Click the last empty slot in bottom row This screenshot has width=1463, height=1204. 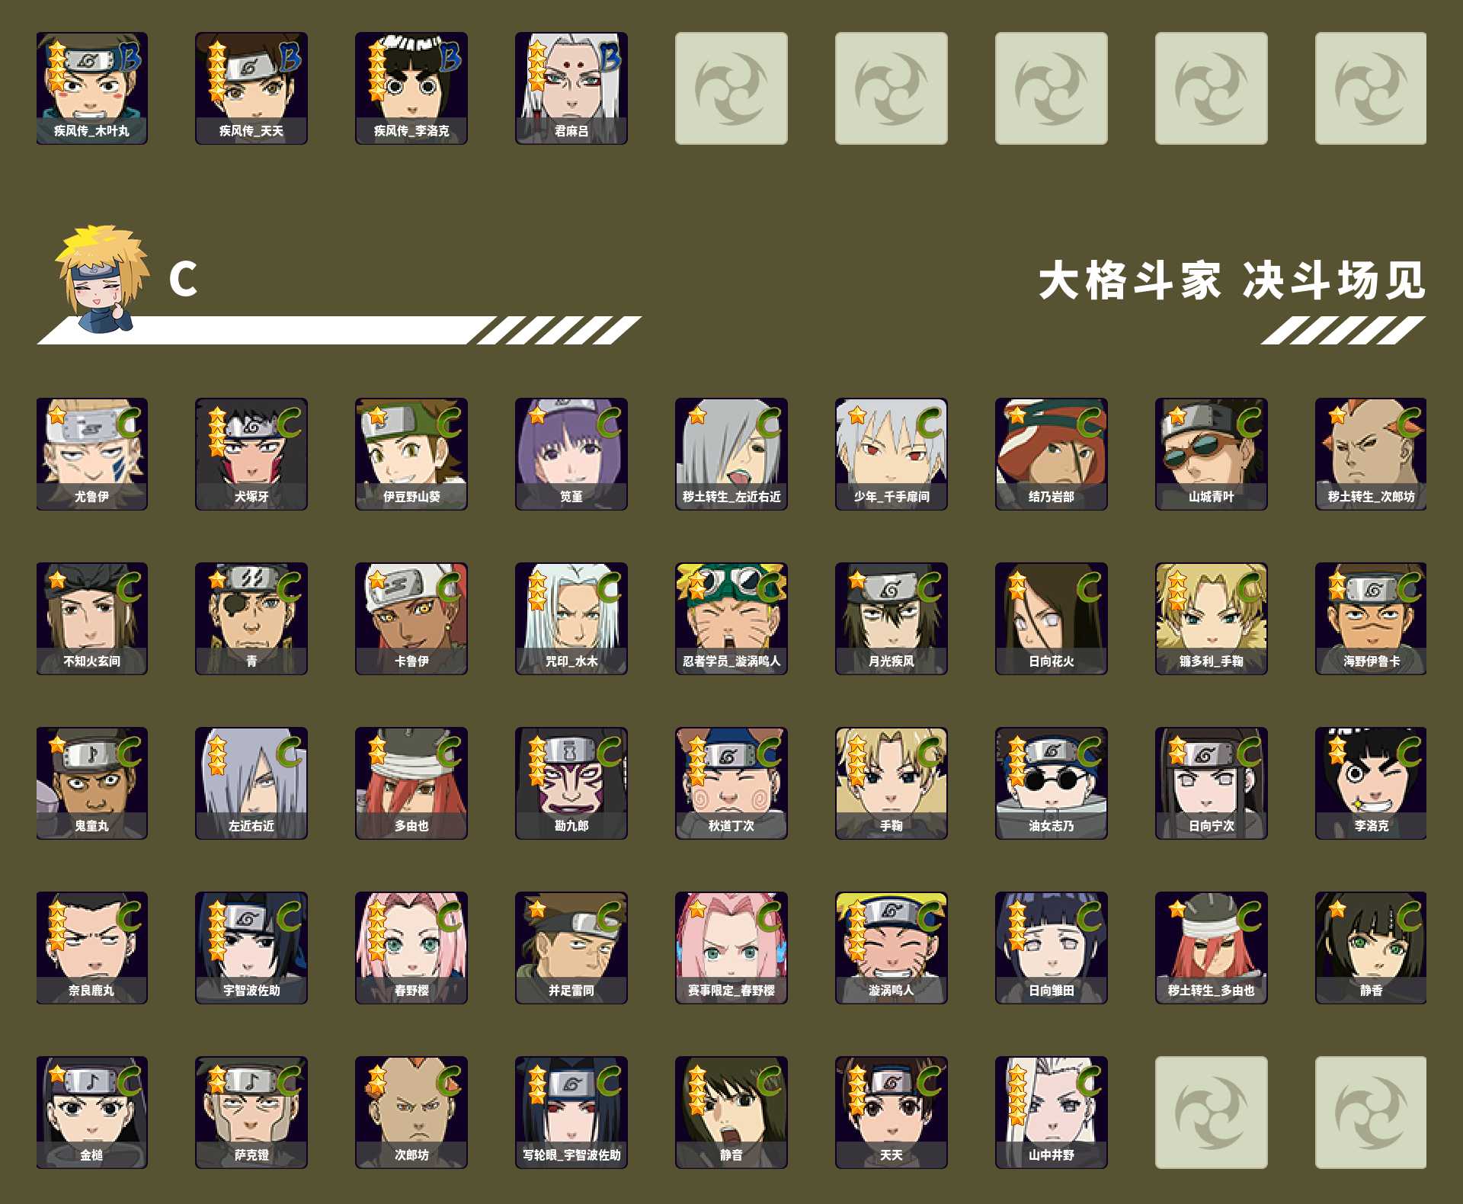[x=1371, y=1113]
